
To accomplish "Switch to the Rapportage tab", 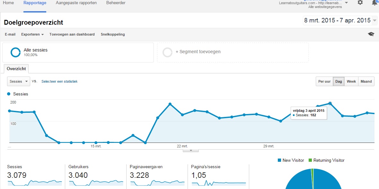I will [35, 3].
